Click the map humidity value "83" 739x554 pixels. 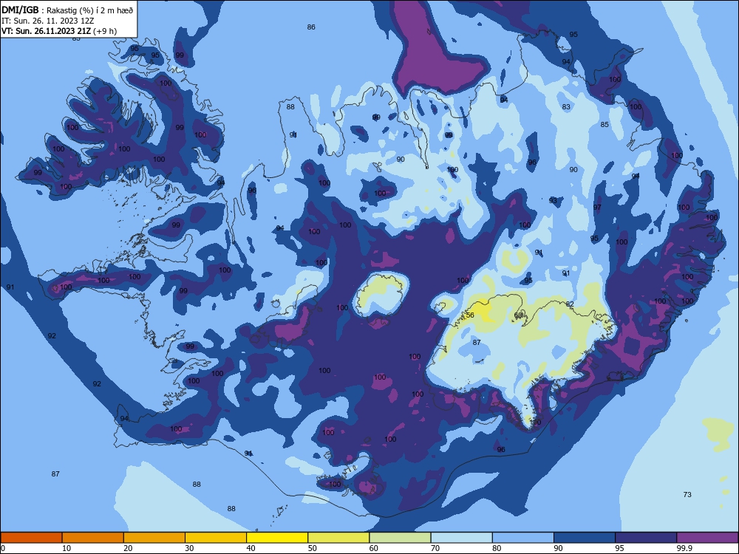click(566, 106)
